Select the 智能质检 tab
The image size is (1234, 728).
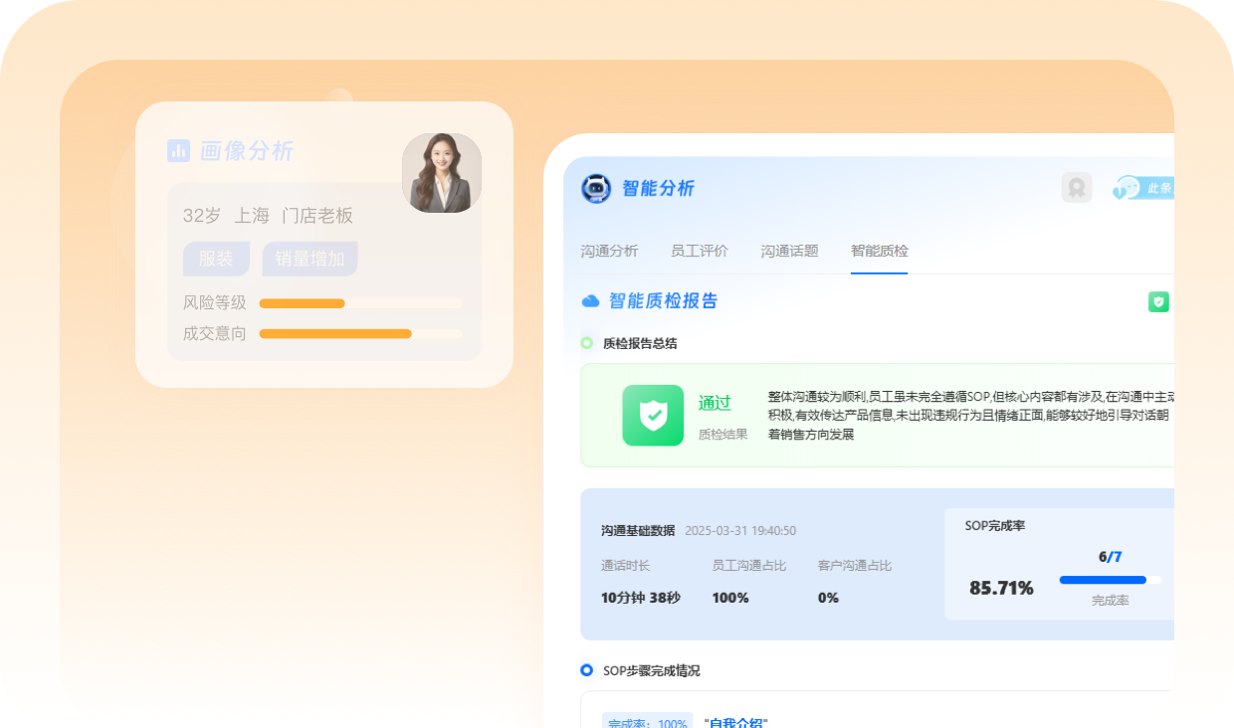(879, 251)
